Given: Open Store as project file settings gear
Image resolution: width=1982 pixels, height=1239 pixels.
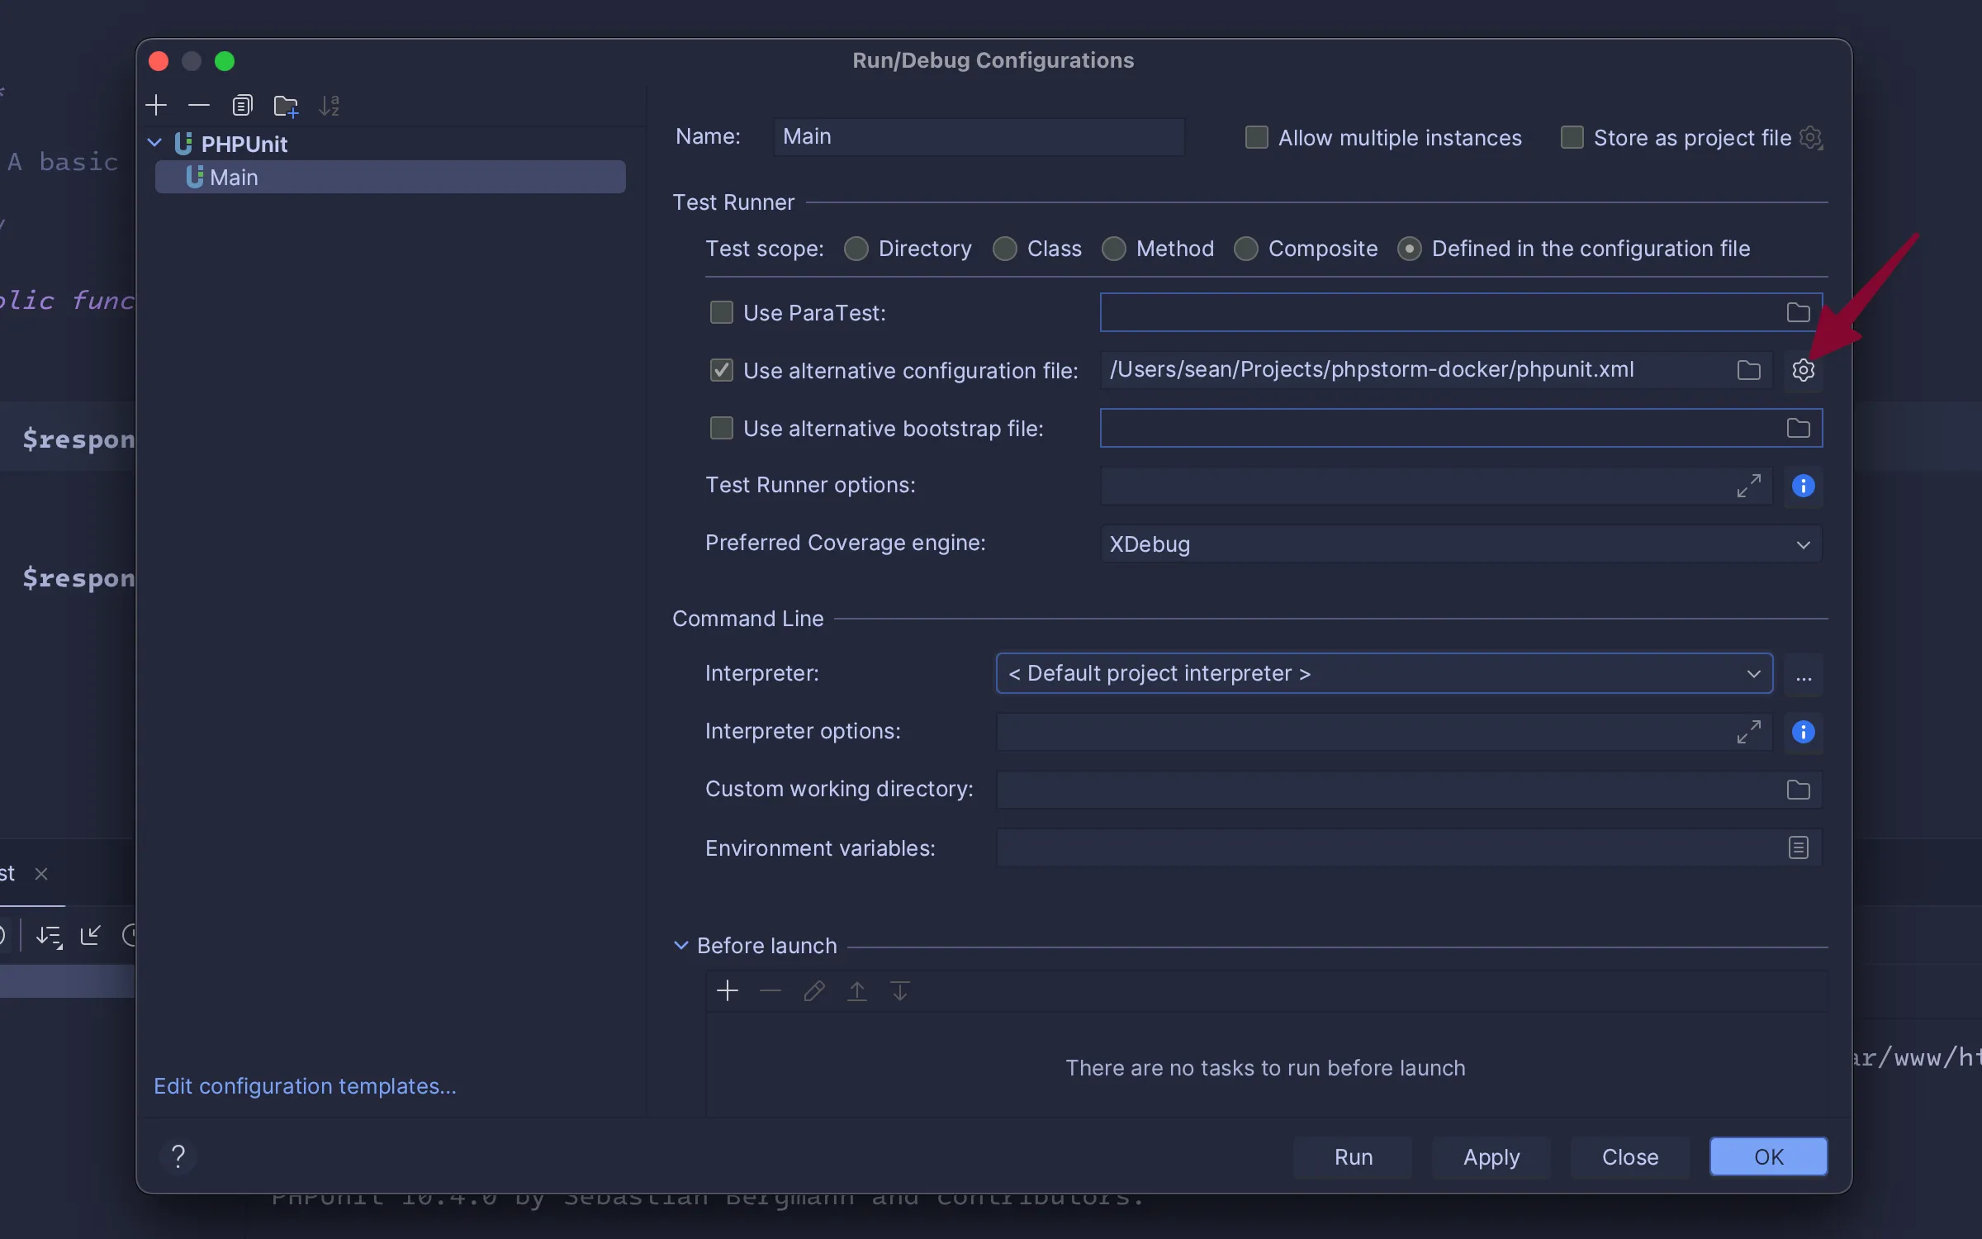Looking at the screenshot, I should (1810, 137).
